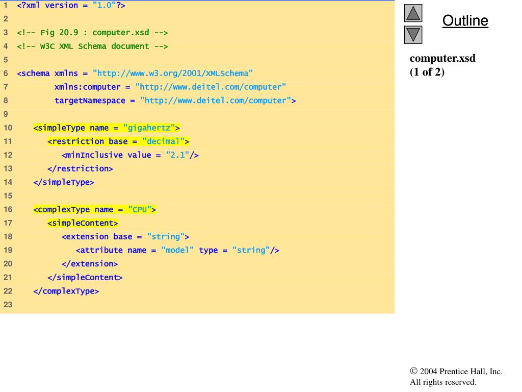Screen dimensions: 522x392
Task: Click the down arrow navigation button
Action: [413, 35]
